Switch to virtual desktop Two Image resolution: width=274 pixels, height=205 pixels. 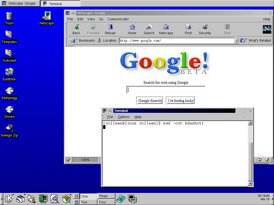coord(88,202)
